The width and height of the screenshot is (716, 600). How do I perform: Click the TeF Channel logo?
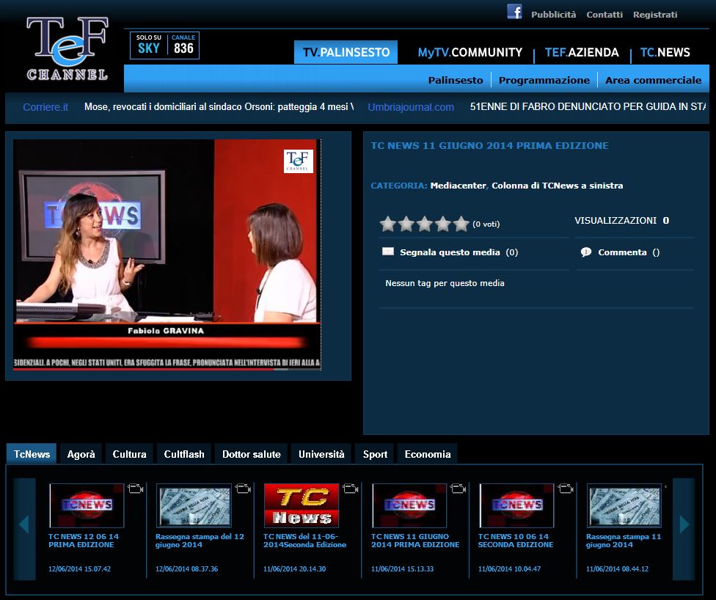coord(67,48)
